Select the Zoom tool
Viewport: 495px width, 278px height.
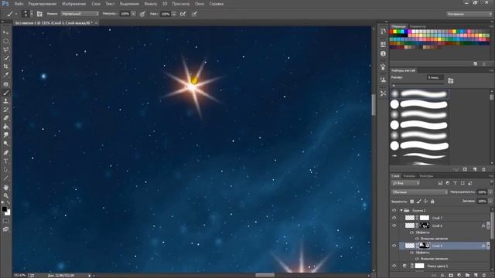(x=5, y=195)
